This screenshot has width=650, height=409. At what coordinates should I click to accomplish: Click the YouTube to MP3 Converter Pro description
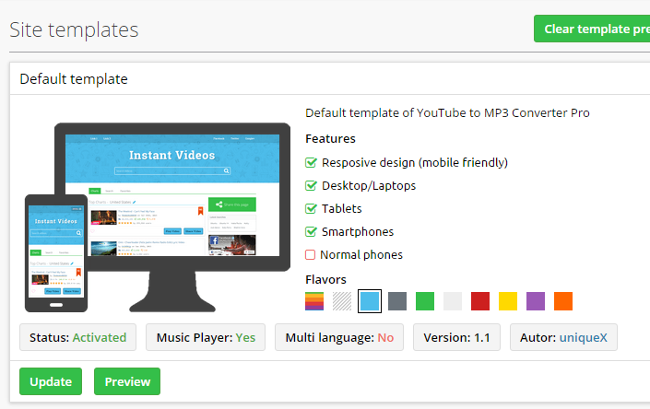(447, 112)
